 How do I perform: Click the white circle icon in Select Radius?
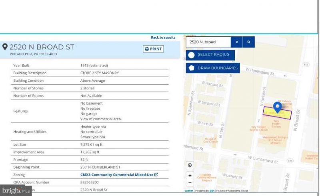click(191, 55)
